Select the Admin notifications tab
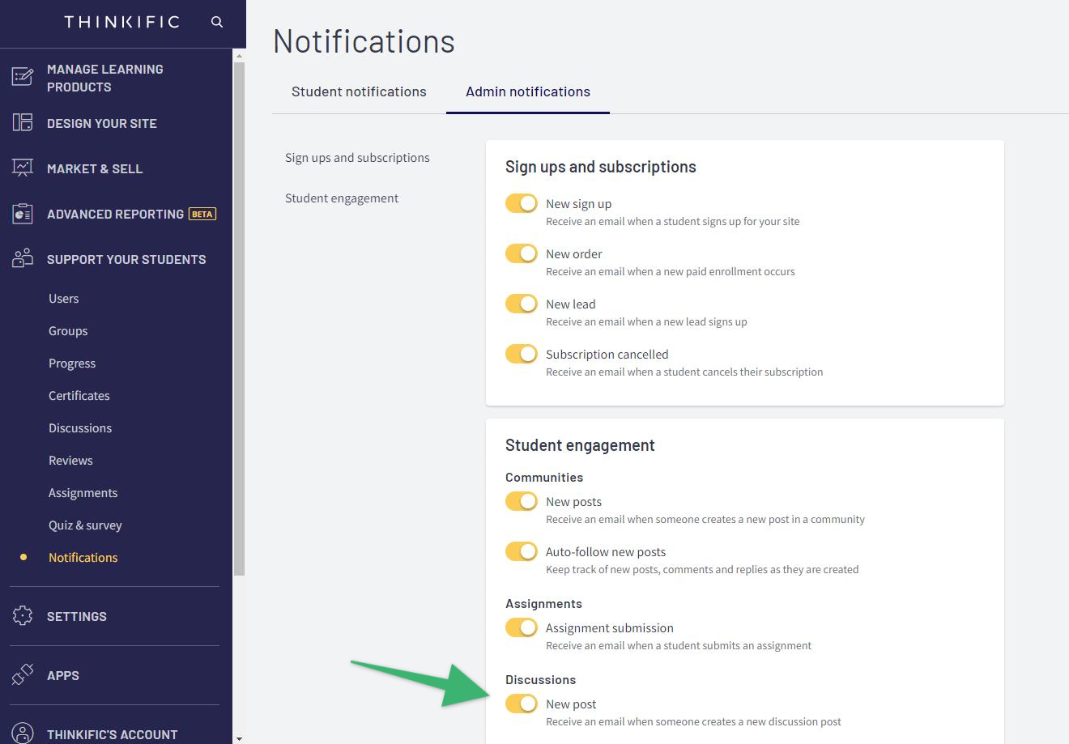 tap(528, 91)
